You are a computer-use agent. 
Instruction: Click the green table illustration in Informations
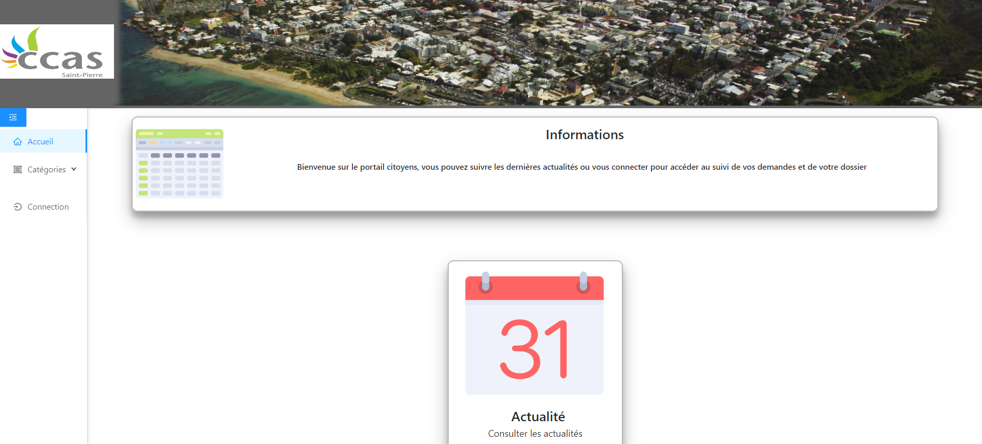179,164
